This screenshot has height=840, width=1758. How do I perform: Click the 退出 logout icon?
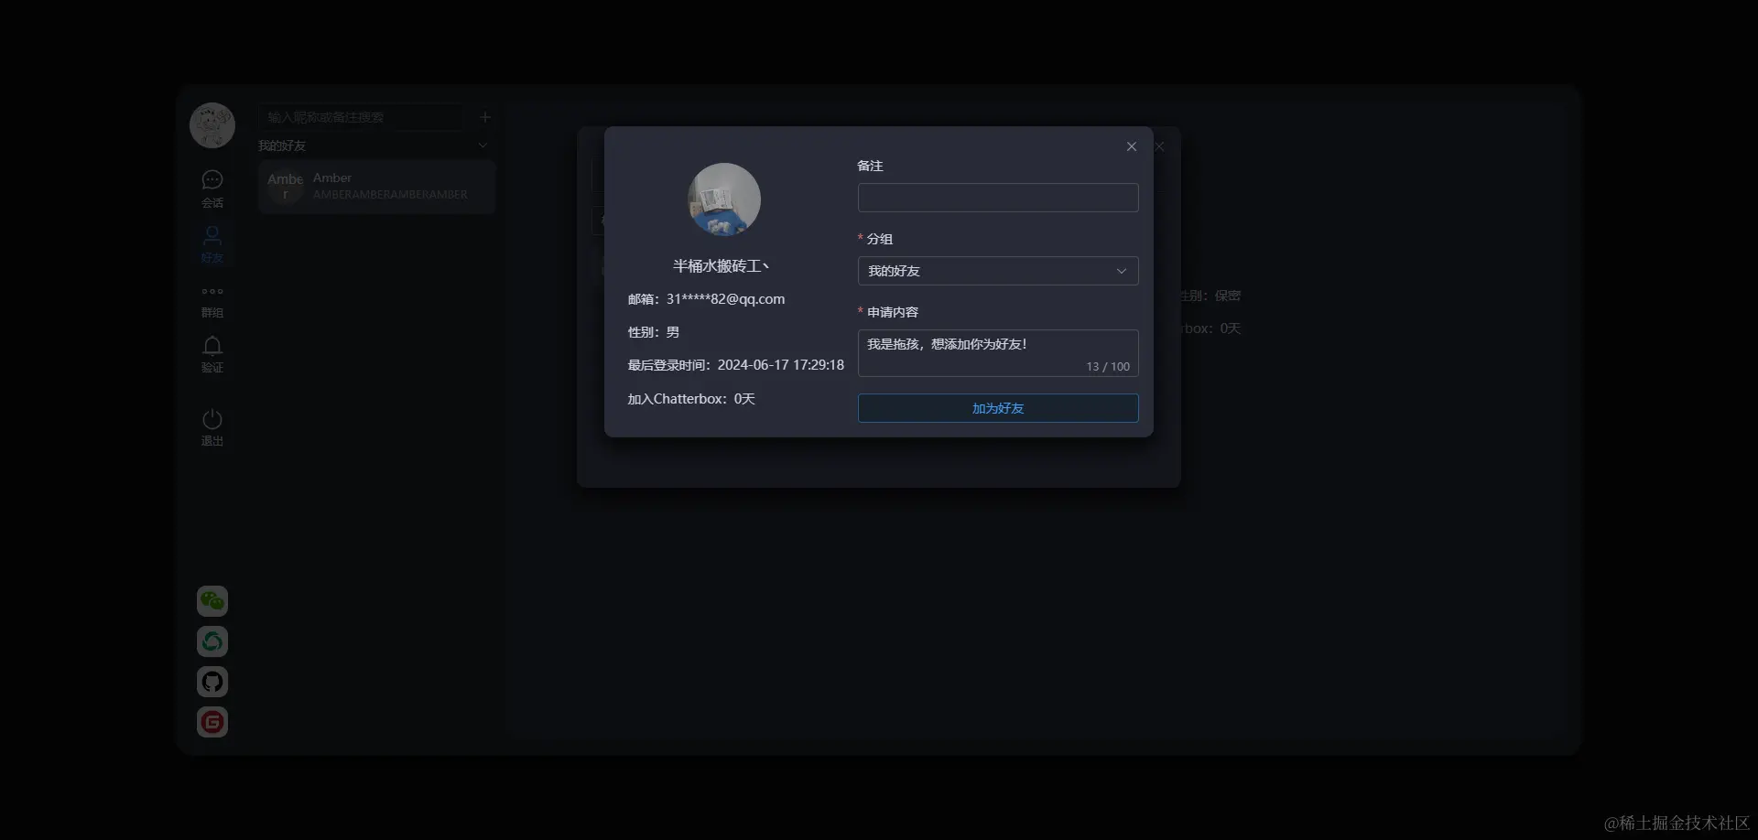coord(212,425)
